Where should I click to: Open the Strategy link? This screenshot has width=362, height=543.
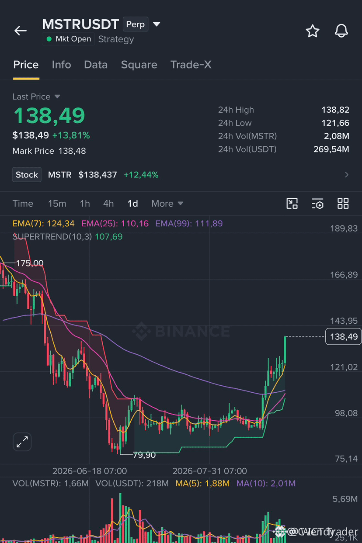pyautogui.click(x=116, y=39)
